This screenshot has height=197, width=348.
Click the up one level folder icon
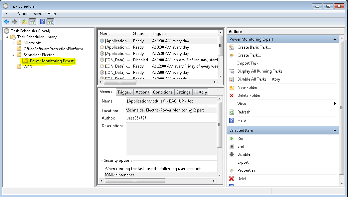[24, 22]
